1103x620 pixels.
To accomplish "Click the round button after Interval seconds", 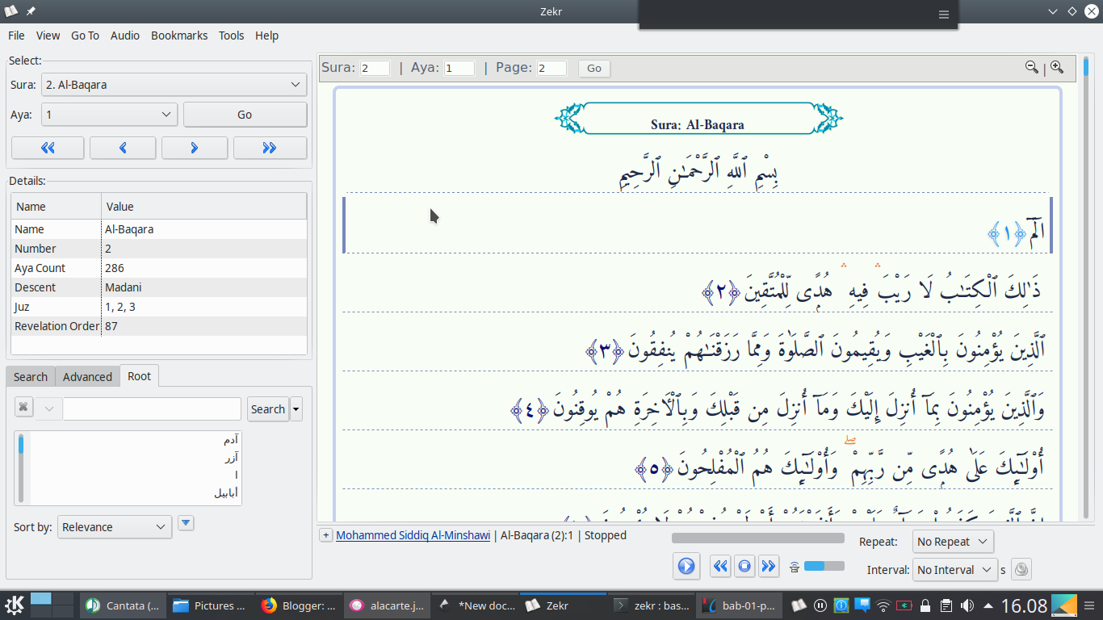I will 1021,569.
